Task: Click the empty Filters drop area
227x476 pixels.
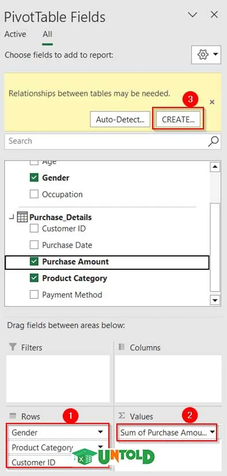Action: coord(58,379)
